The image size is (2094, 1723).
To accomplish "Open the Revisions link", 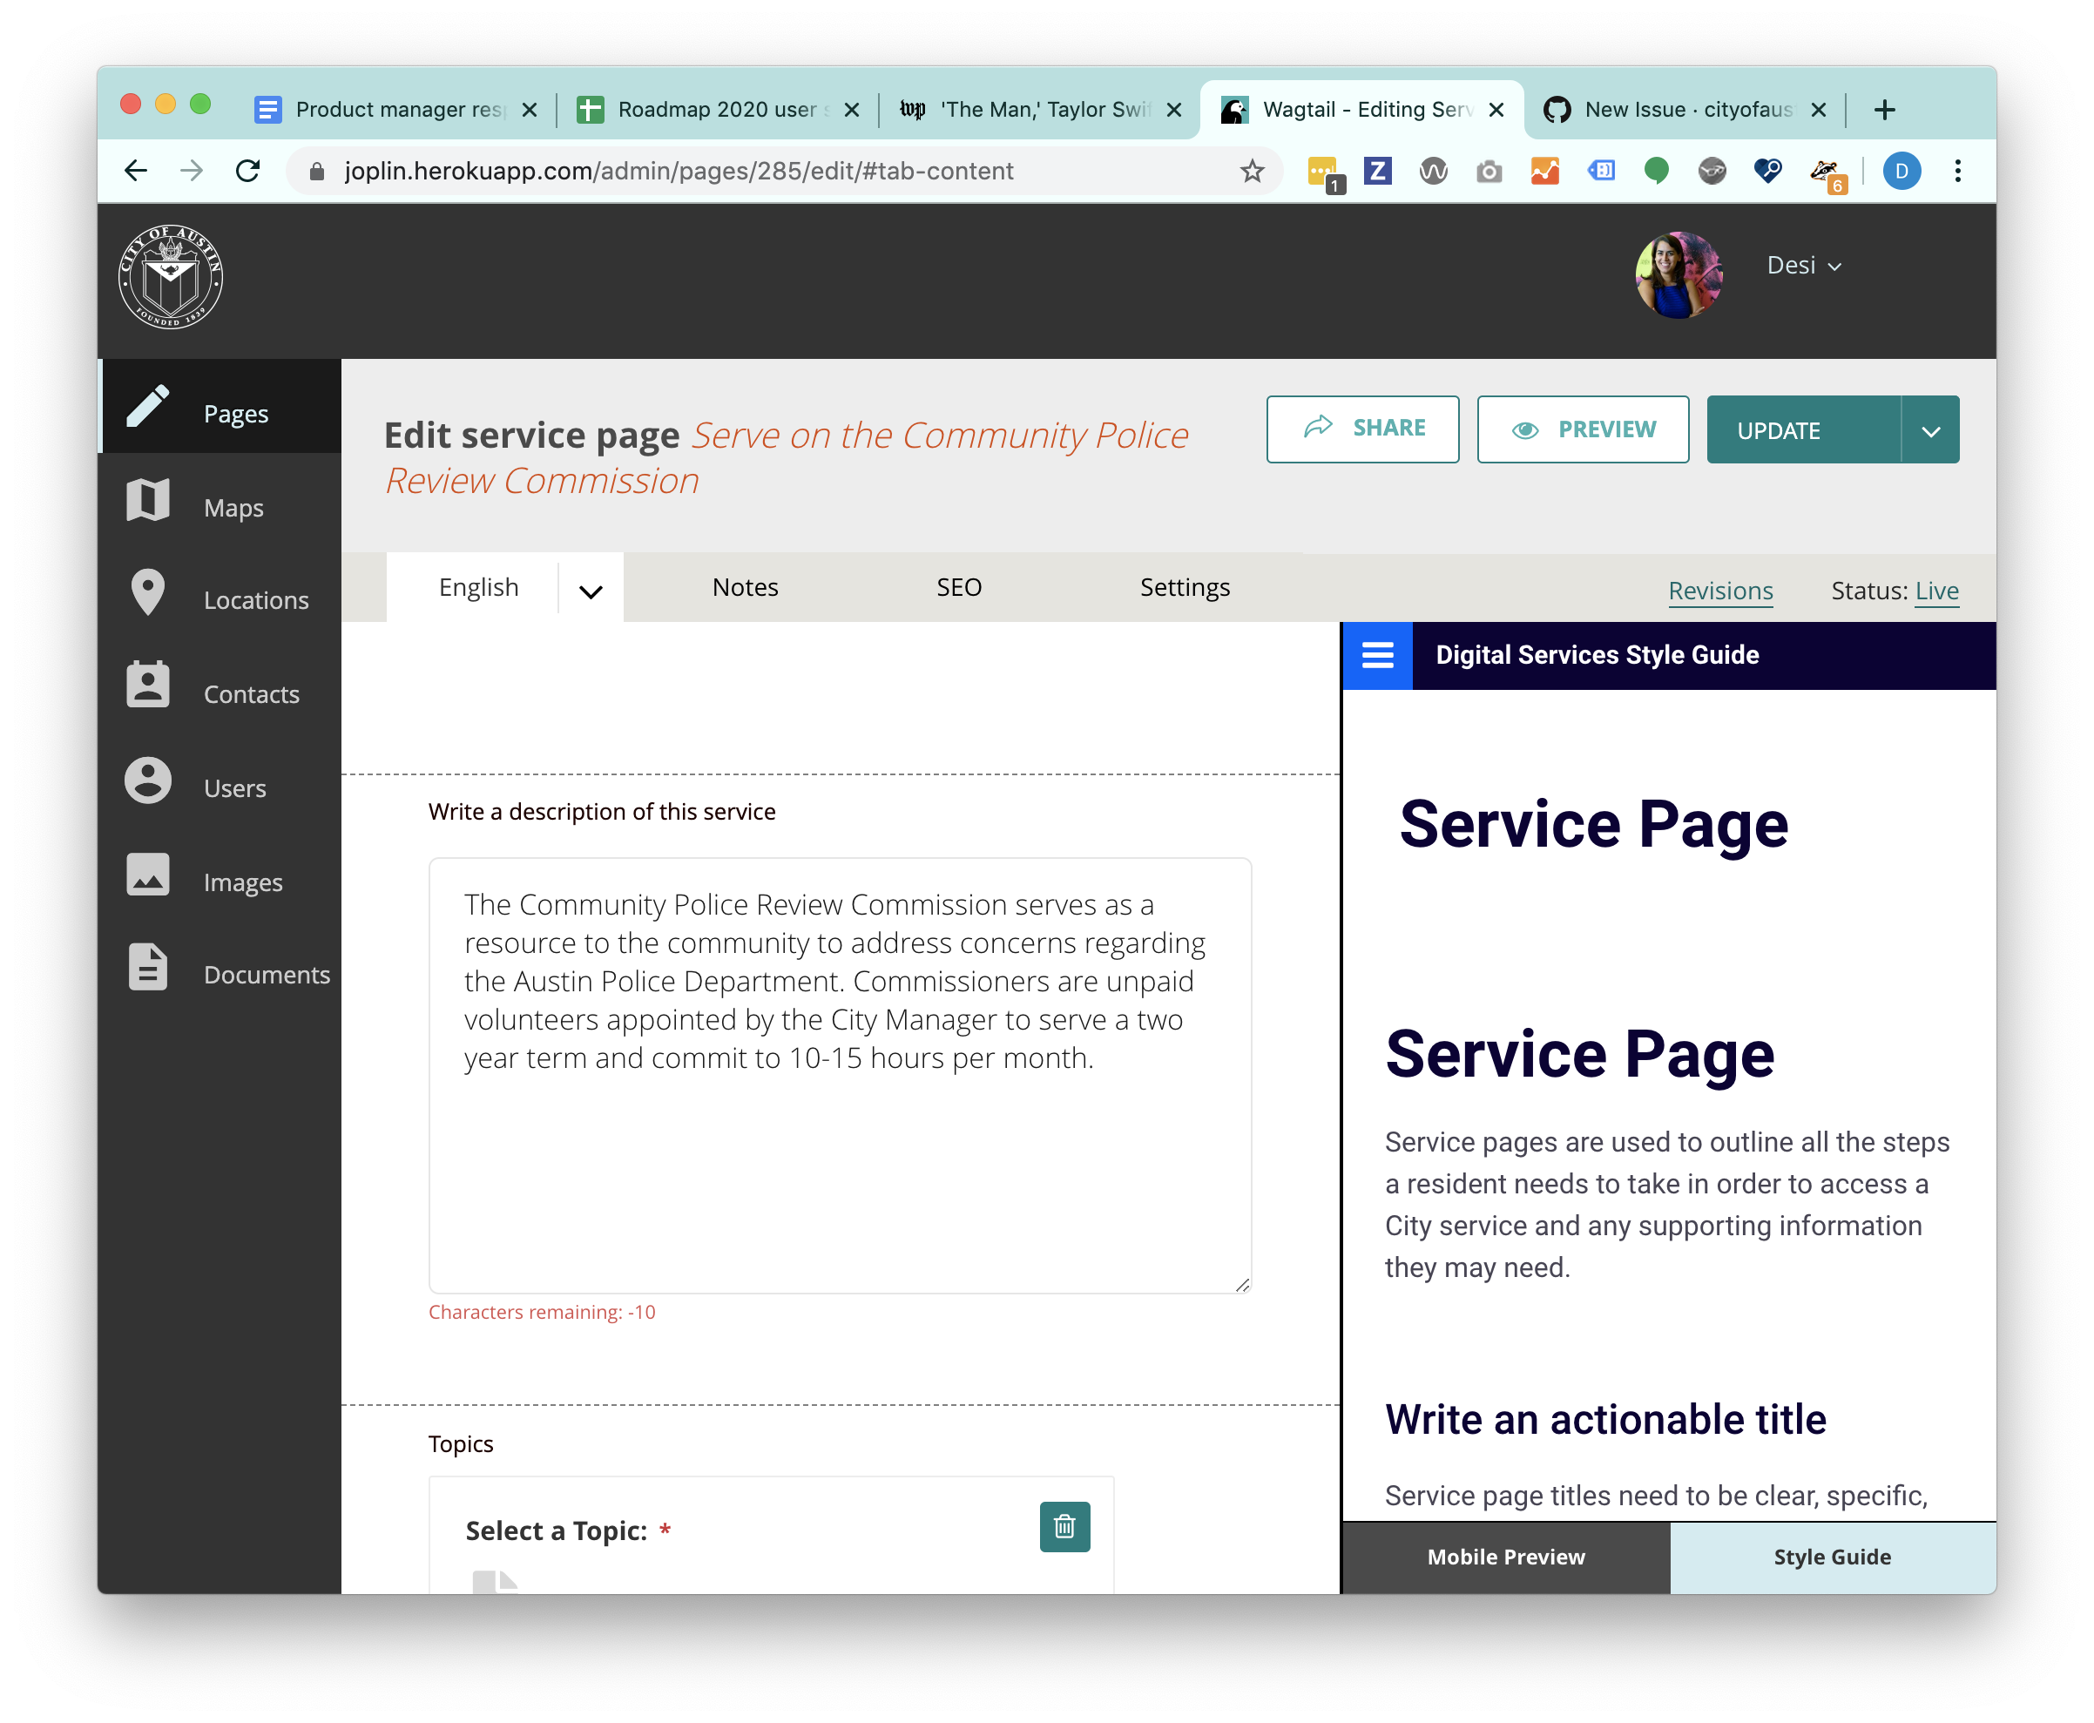I will 1719,591.
